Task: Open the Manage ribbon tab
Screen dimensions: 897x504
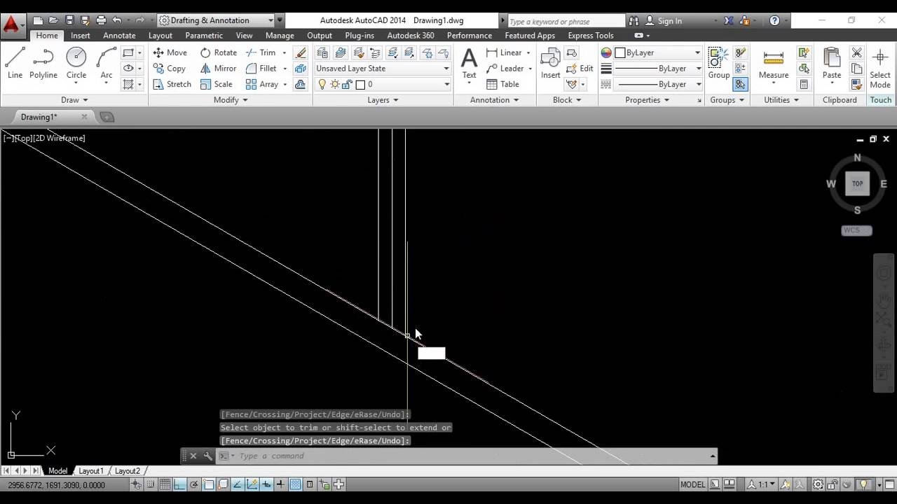Action: (280, 36)
